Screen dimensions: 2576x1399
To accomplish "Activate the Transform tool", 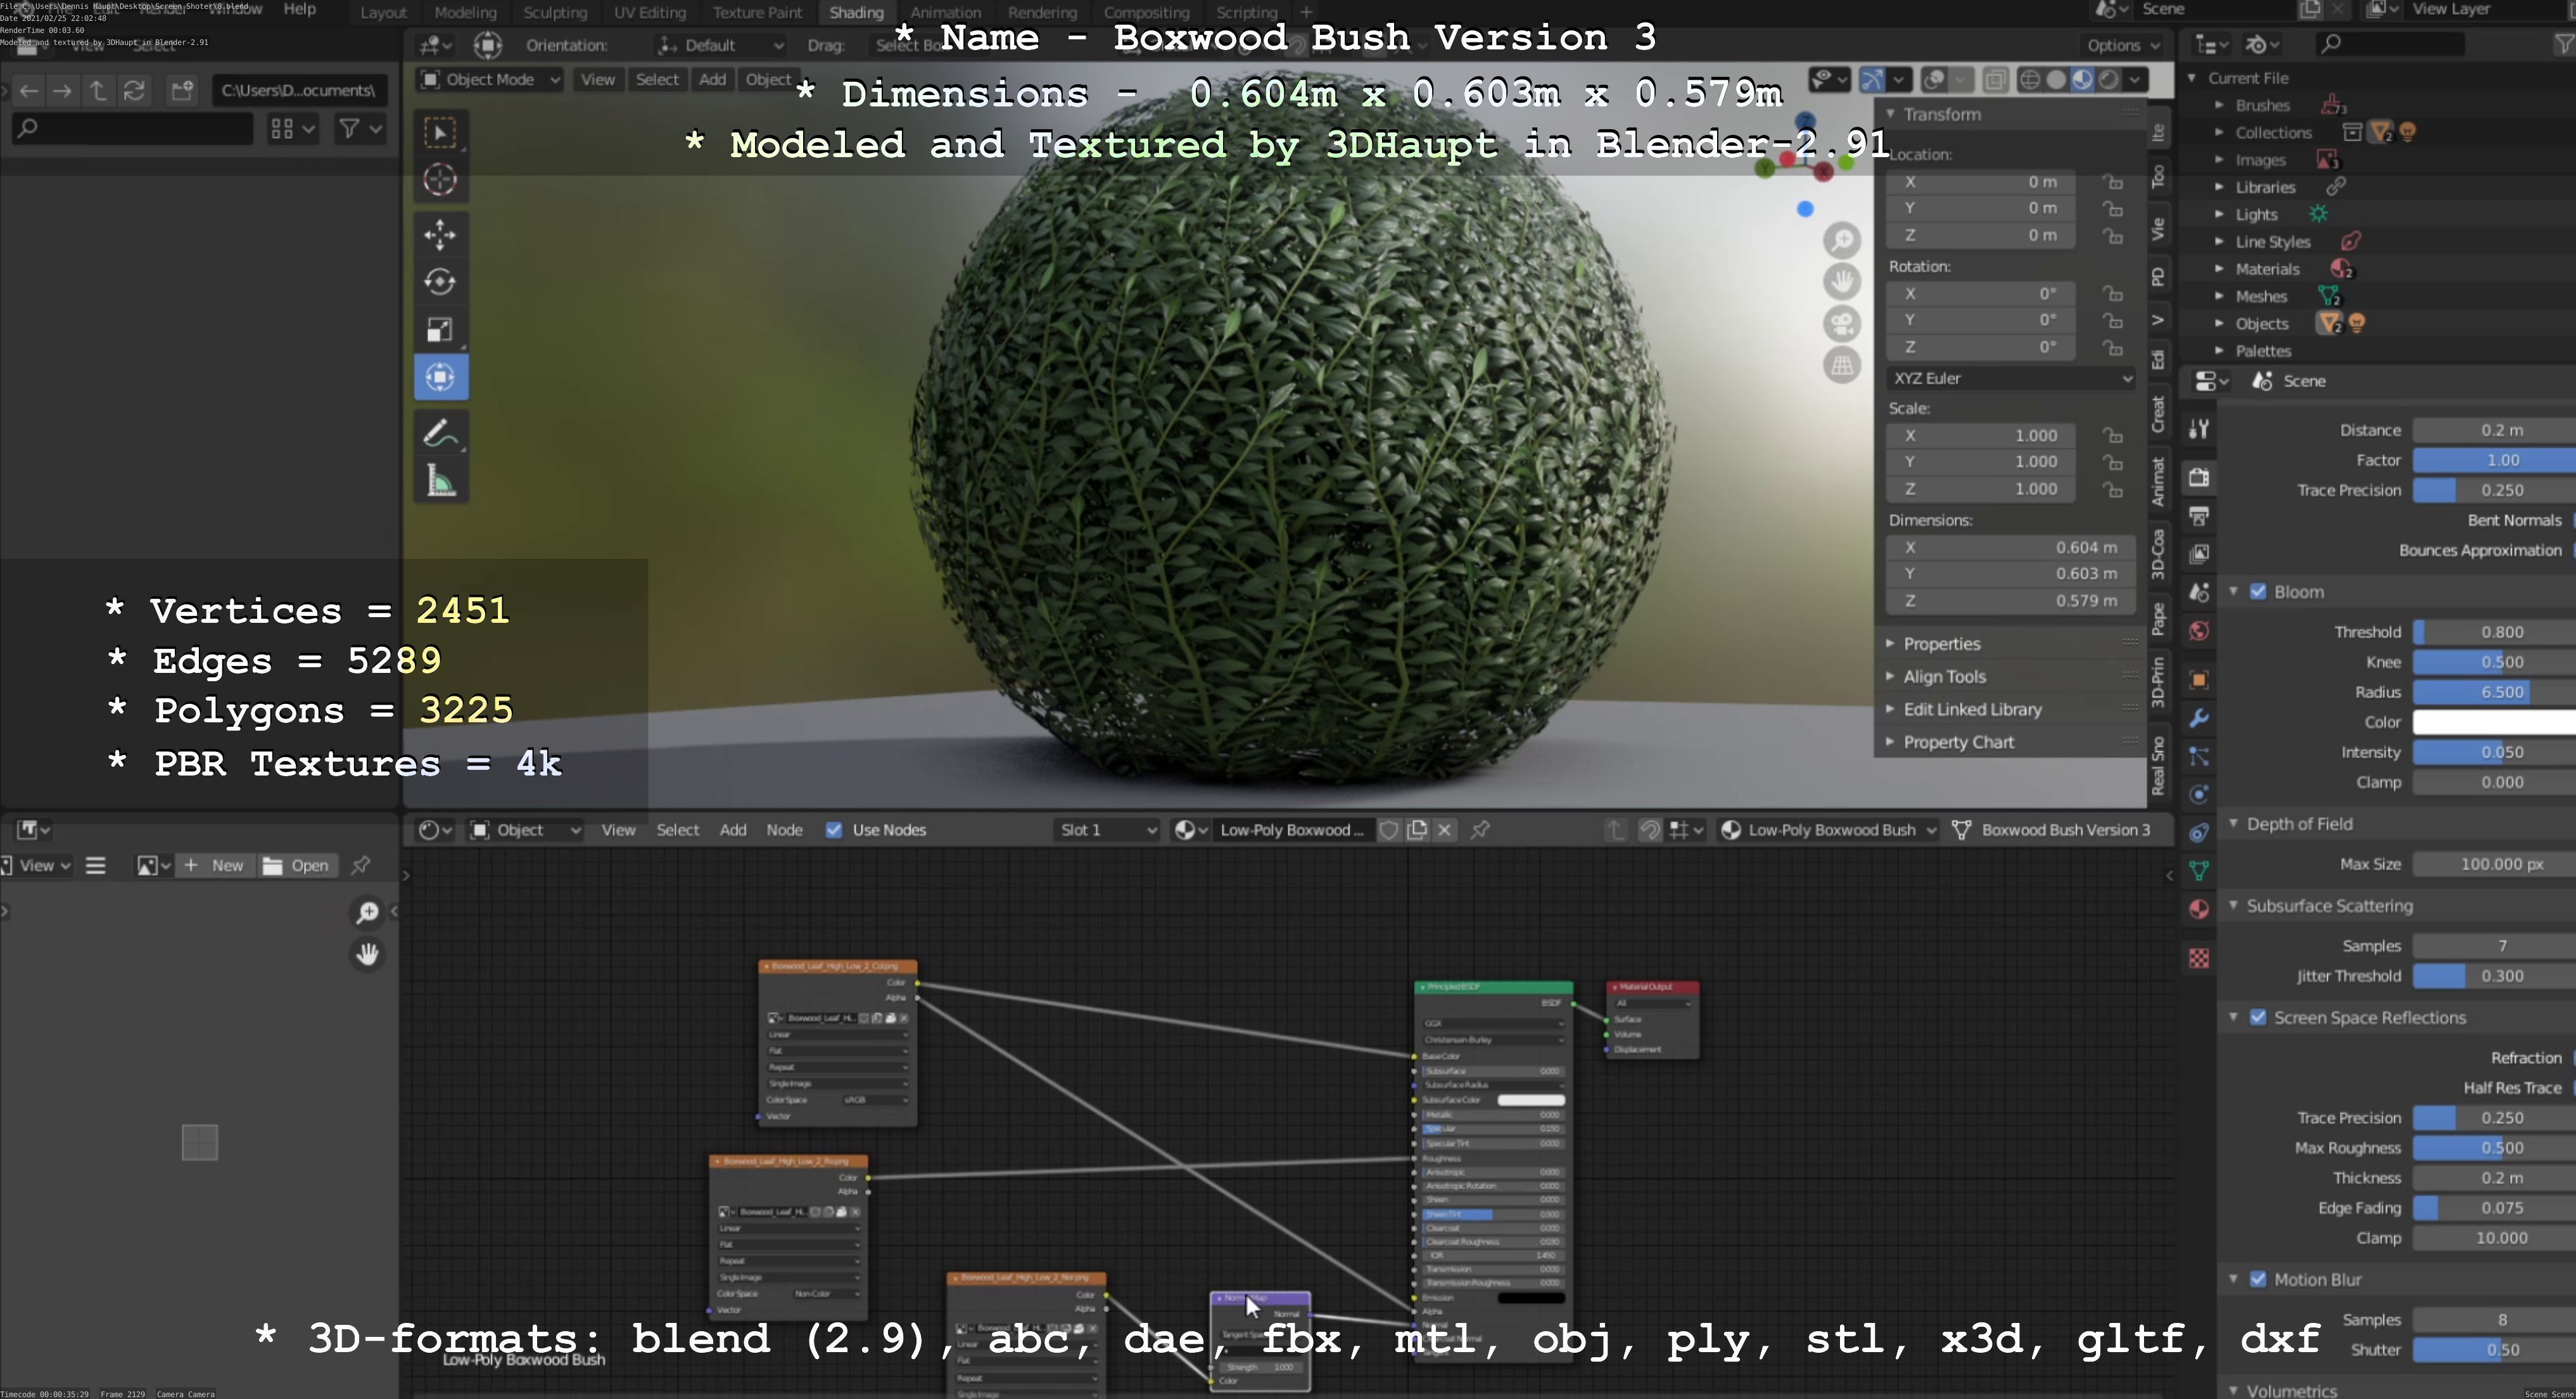I will pos(440,377).
